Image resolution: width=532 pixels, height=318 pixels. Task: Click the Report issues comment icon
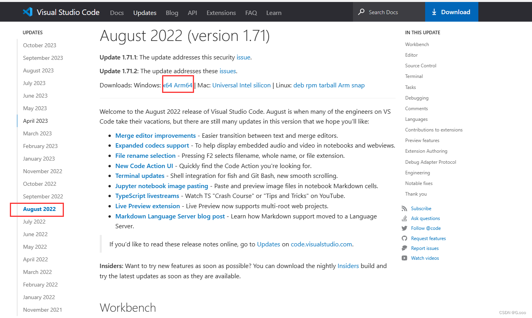(404, 248)
